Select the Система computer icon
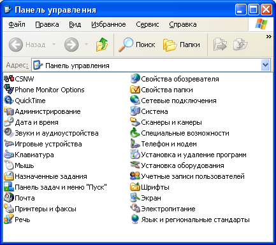Screen dimensions: 276x245 [x=135, y=111]
